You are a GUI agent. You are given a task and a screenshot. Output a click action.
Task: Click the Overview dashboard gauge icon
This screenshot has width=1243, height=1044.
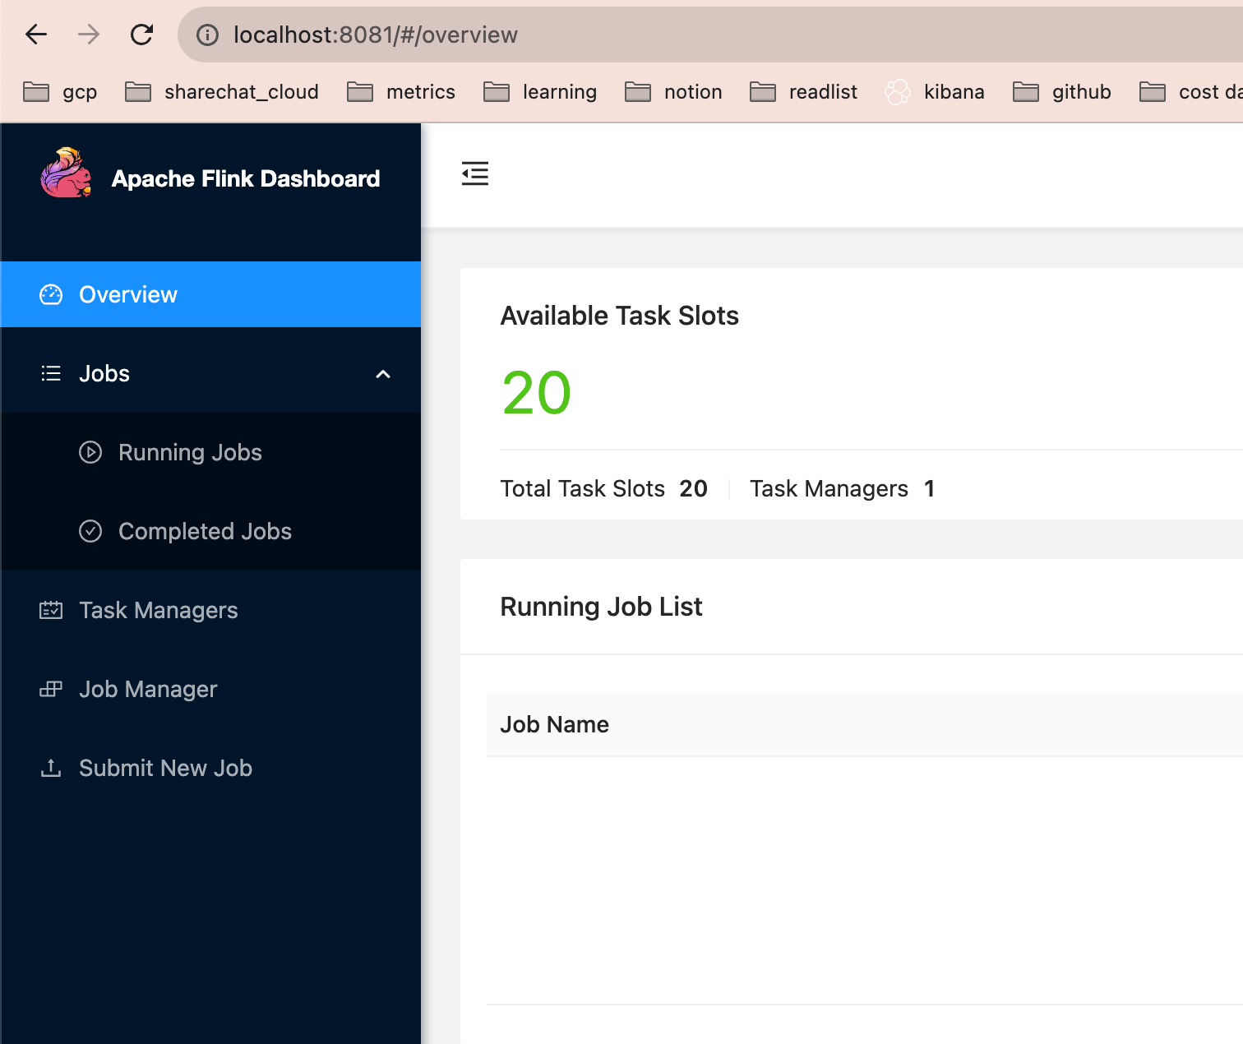click(x=51, y=294)
